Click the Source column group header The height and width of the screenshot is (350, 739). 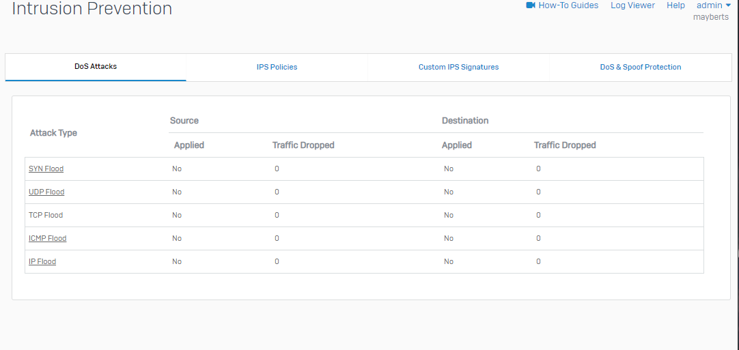pos(184,121)
